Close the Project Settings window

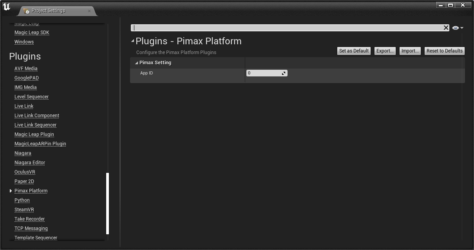tap(463, 5)
